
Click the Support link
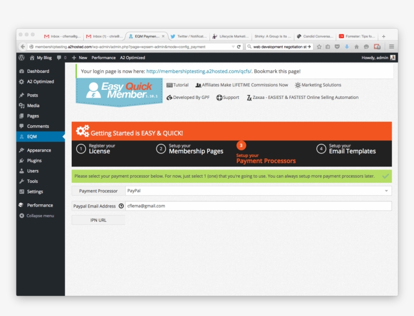pyautogui.click(x=228, y=97)
